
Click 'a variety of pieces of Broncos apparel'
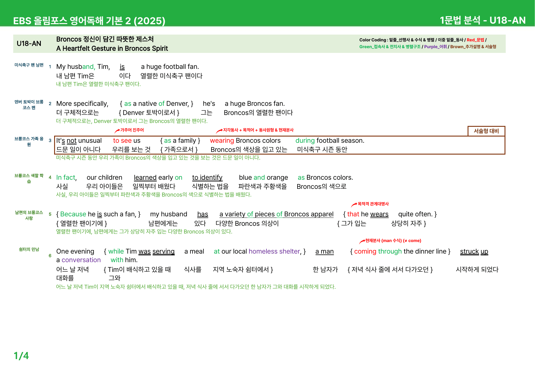[277, 214]
